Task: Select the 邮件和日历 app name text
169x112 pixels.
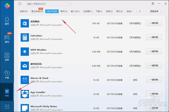Action: [x=36, y=64]
